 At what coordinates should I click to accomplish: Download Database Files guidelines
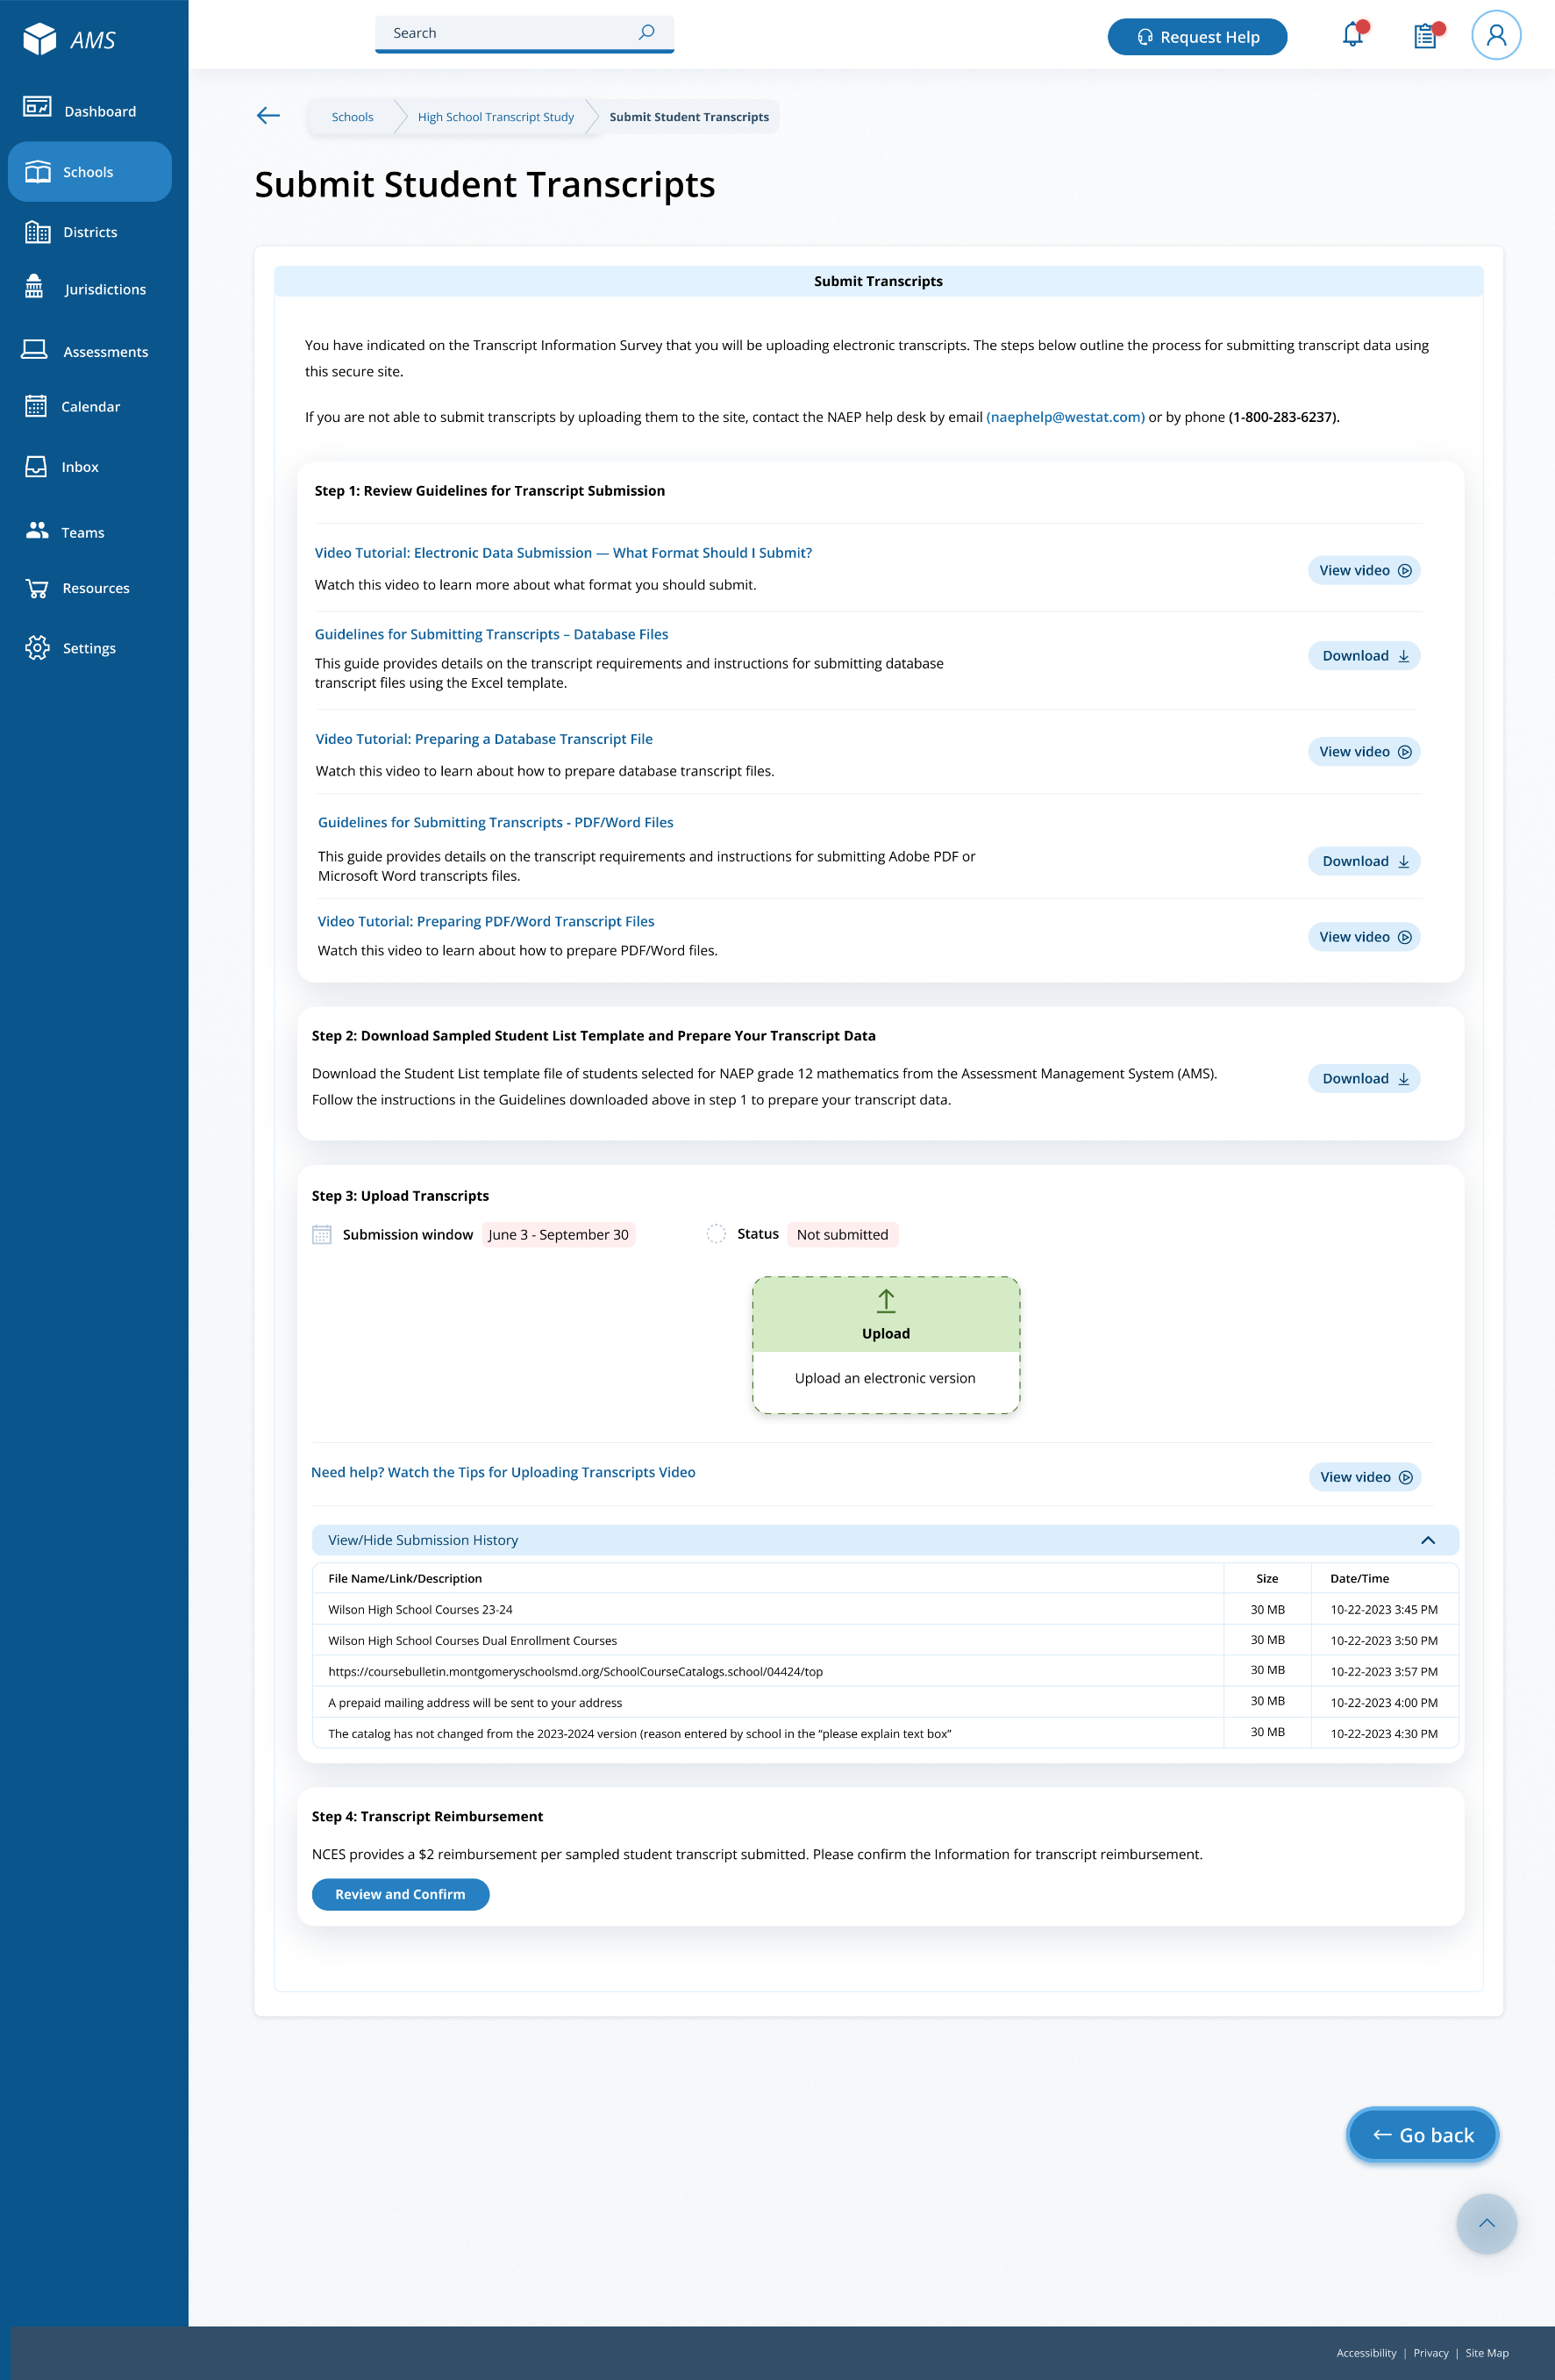click(1364, 656)
